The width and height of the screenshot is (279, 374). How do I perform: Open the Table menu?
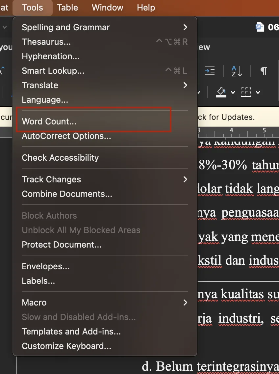click(x=67, y=8)
